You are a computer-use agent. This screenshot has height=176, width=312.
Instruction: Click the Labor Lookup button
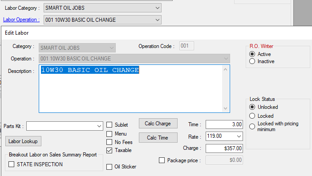[23, 141]
